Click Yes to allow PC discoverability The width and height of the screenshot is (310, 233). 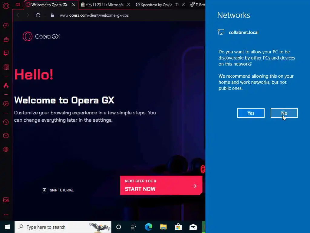tap(251, 113)
